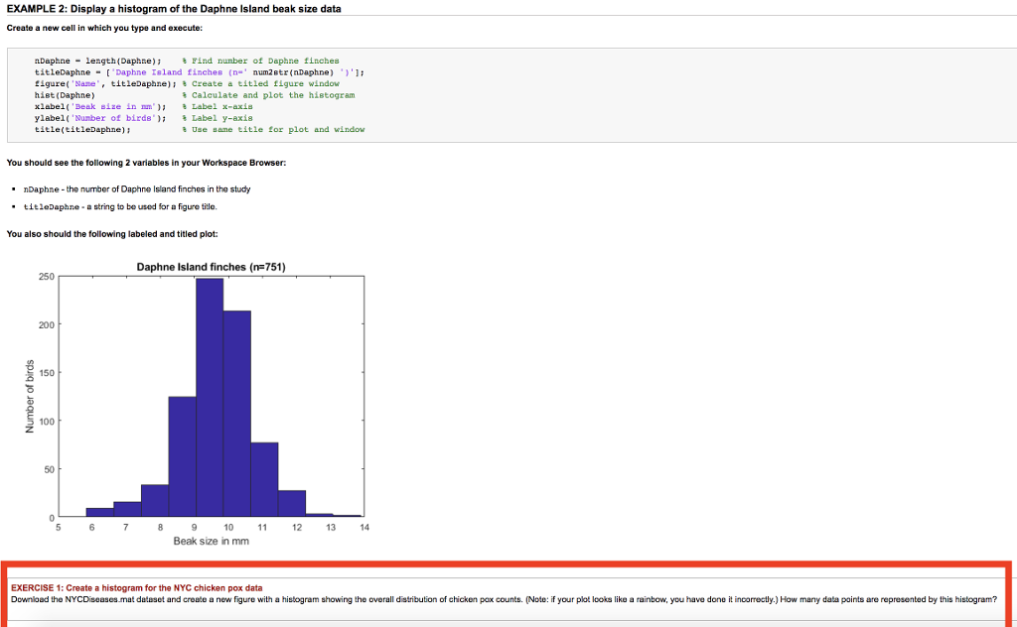Click the Beak size in mm axis label
The image size is (1017, 627).
(212, 541)
